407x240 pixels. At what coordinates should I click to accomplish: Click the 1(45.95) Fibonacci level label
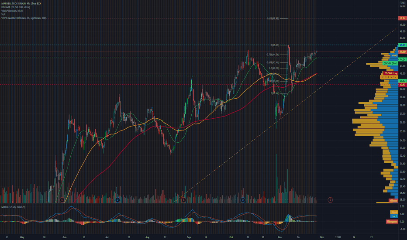[x=275, y=45]
